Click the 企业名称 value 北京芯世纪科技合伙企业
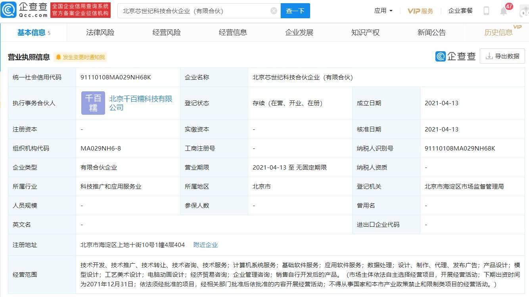The image size is (529, 297). point(303,77)
